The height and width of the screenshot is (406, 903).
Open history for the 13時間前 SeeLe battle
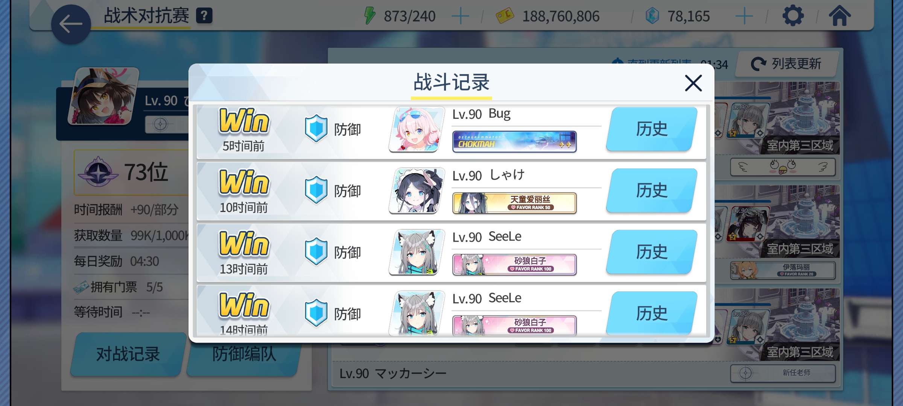coord(652,252)
